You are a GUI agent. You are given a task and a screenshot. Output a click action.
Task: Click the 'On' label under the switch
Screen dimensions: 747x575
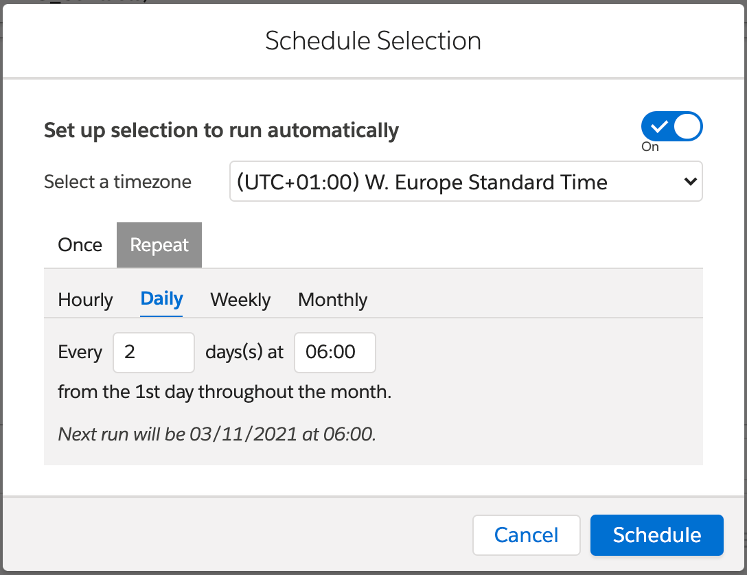pyautogui.click(x=650, y=147)
